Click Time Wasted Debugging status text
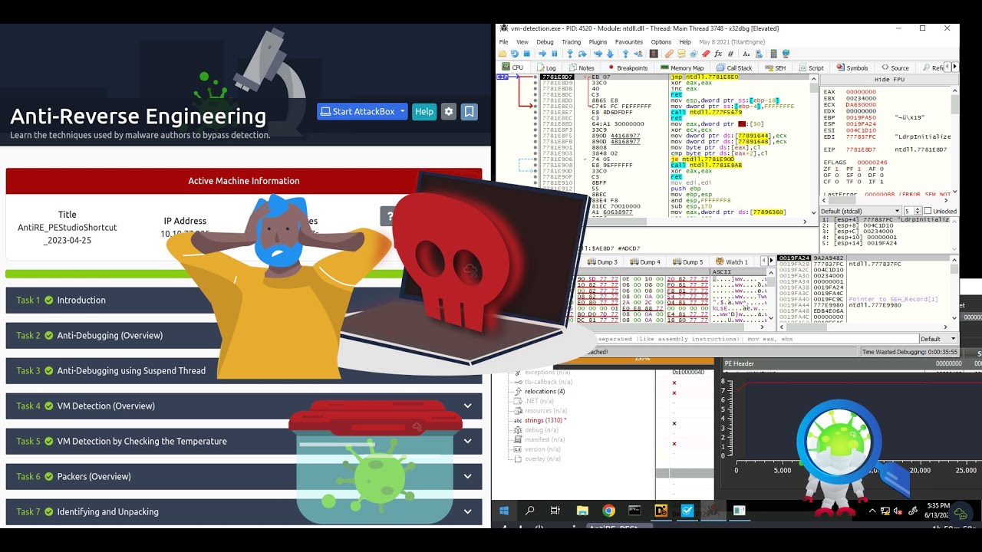This screenshot has width=982, height=552. [x=909, y=352]
